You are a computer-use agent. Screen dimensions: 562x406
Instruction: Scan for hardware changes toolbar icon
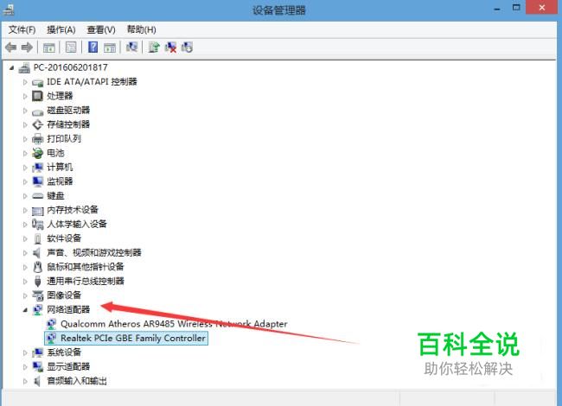tap(132, 47)
